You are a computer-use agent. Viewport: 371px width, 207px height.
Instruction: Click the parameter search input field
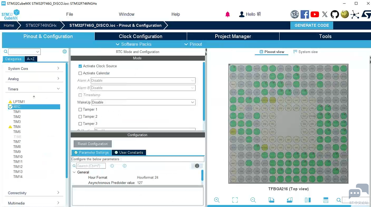(91, 166)
